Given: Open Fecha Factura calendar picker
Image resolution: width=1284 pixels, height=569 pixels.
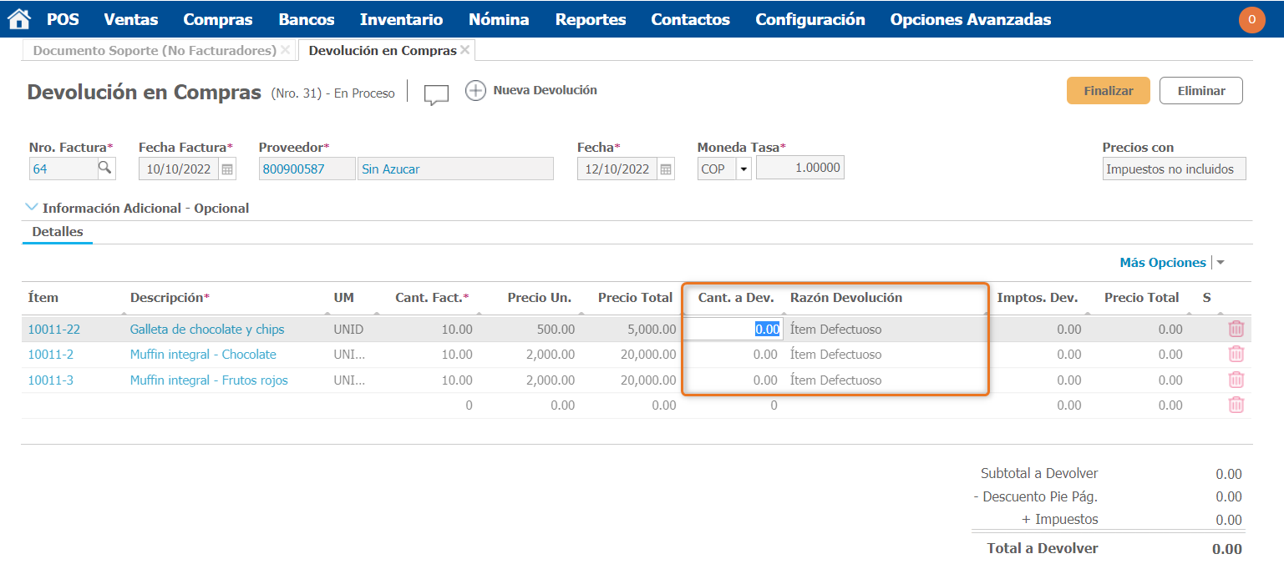Looking at the screenshot, I should click(x=226, y=169).
